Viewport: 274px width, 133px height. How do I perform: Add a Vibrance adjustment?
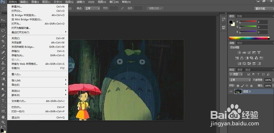tap(259, 52)
